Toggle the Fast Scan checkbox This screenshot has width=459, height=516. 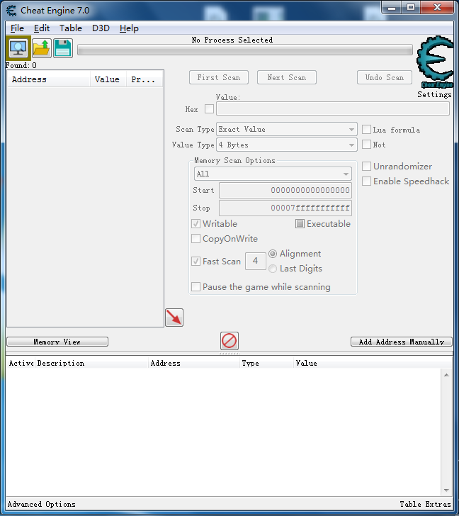[x=195, y=262]
